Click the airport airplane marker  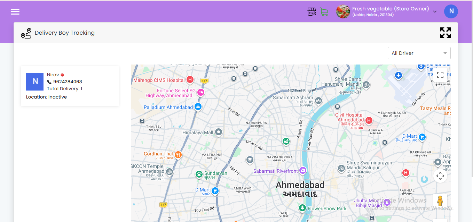click(399, 75)
